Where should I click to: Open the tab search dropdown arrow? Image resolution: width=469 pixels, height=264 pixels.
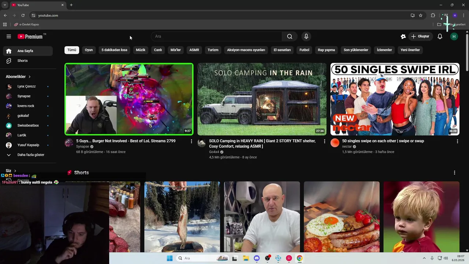(x=5, y=5)
